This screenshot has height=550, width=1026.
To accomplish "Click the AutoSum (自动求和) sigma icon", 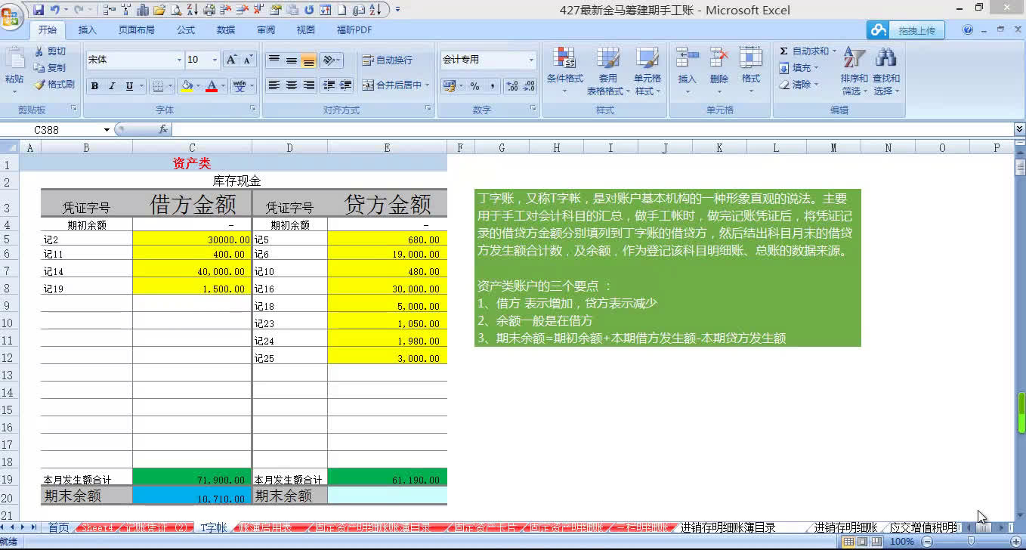I will pyautogui.click(x=784, y=51).
